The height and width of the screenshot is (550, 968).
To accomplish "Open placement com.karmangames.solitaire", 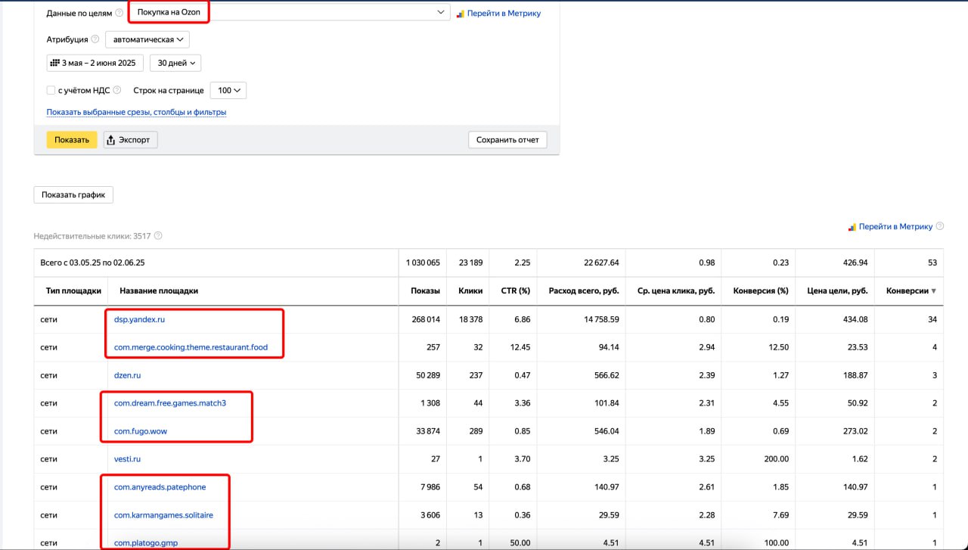I will pyautogui.click(x=163, y=515).
